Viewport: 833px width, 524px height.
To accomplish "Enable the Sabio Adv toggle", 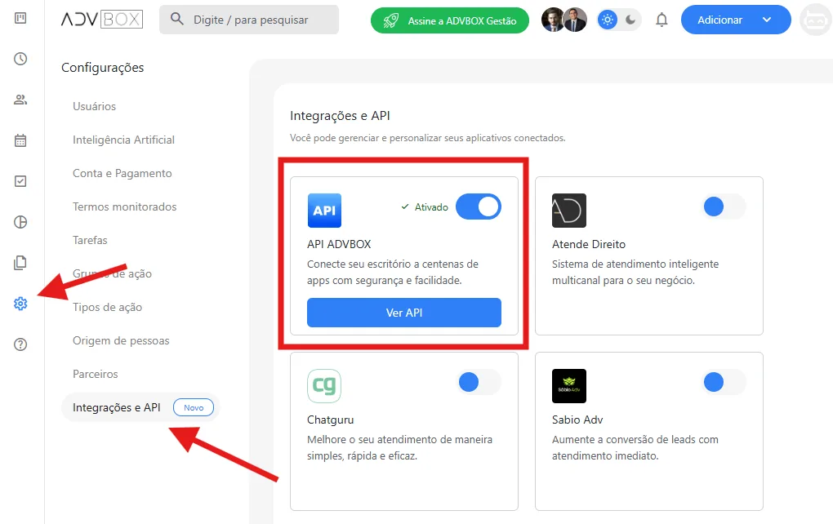I will (724, 382).
